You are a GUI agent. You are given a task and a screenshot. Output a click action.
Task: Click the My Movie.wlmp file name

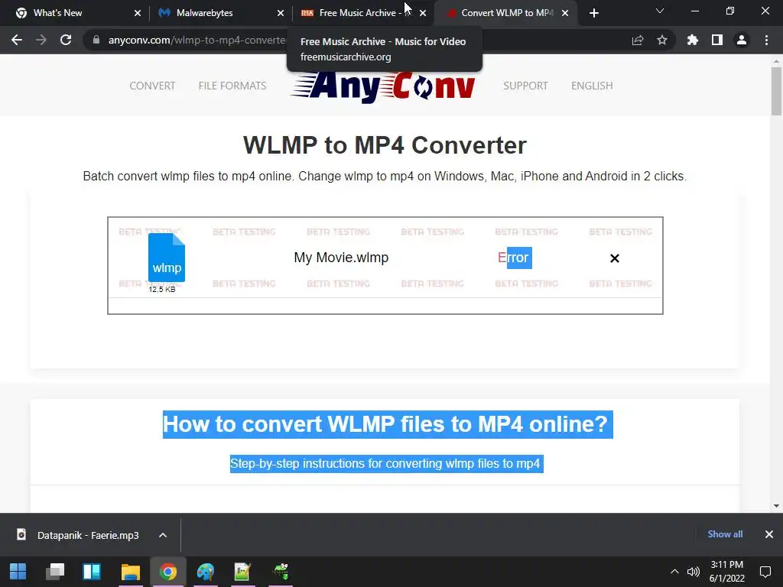click(341, 258)
